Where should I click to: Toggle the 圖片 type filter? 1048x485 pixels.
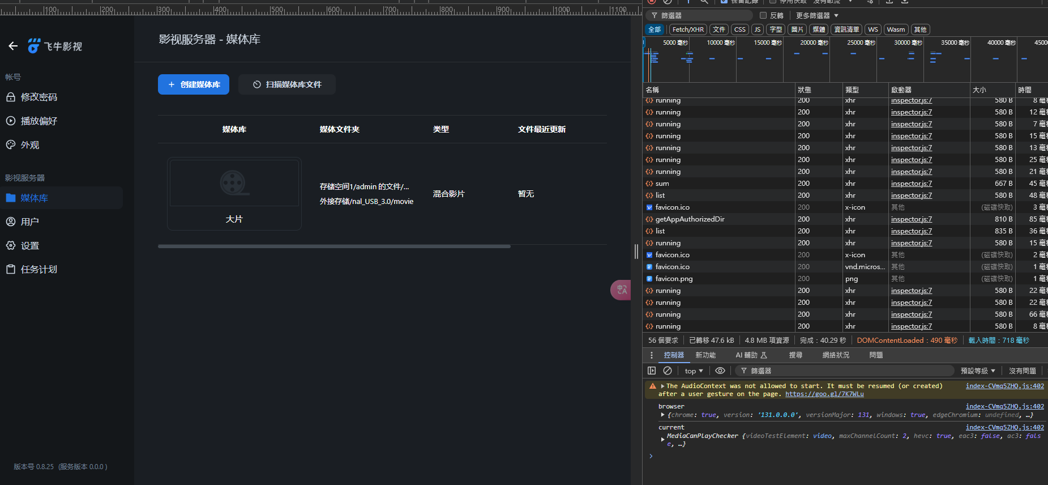(x=797, y=29)
